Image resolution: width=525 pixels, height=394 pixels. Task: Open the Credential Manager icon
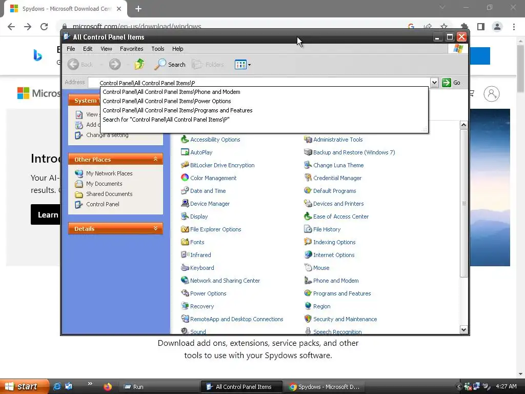(308, 178)
